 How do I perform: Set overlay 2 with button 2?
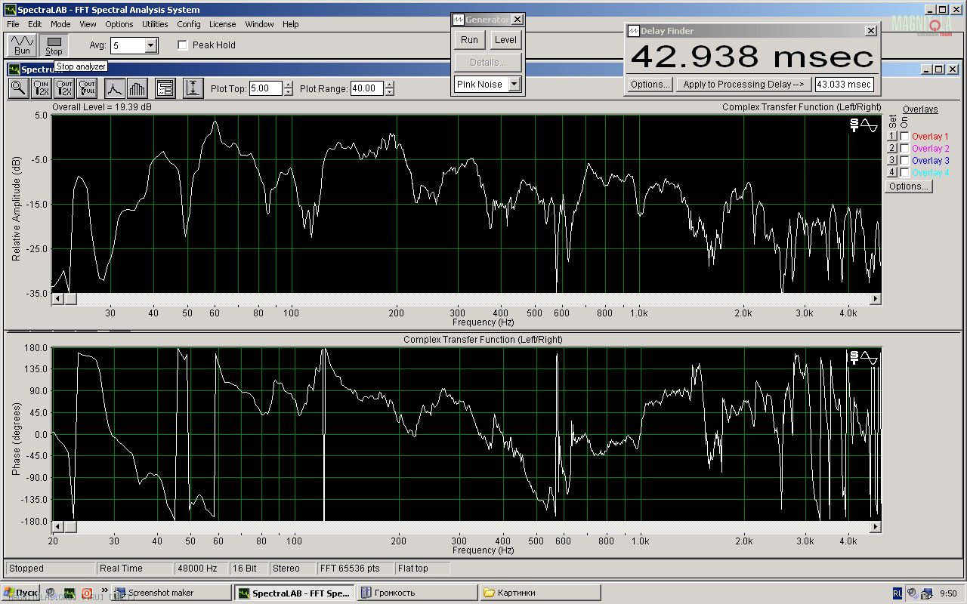[891, 148]
